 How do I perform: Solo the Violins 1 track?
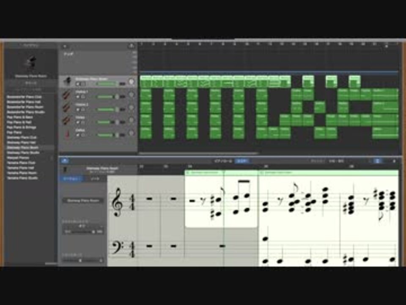coord(83,97)
